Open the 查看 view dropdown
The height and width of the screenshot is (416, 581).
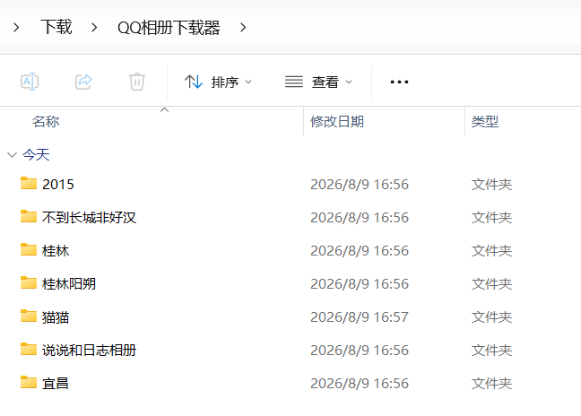pyautogui.click(x=318, y=82)
